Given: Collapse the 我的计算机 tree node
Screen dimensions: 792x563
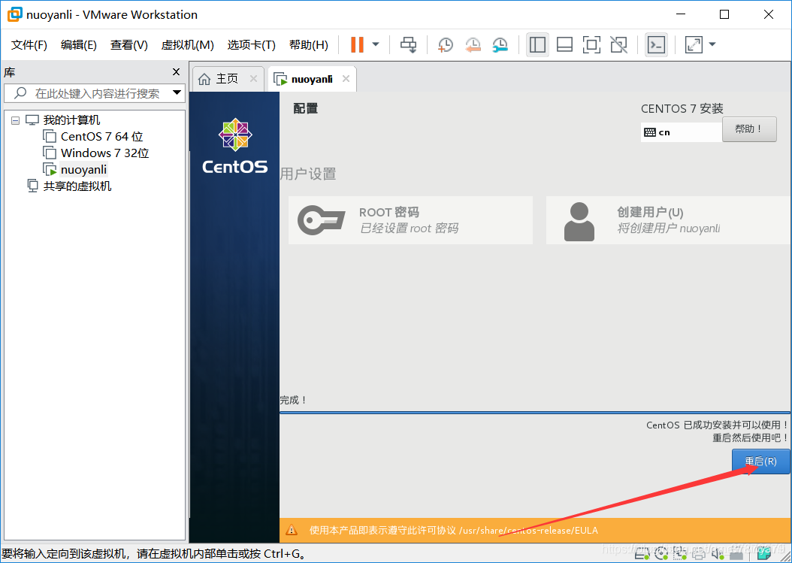Looking at the screenshot, I should 16,120.
